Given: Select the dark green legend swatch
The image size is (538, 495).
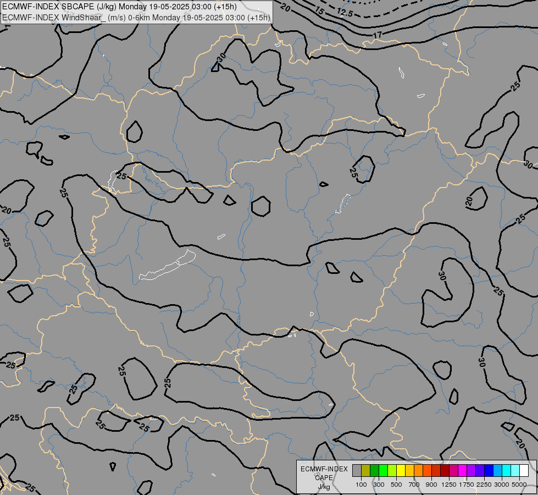Looking at the screenshot, I should pos(374,470).
